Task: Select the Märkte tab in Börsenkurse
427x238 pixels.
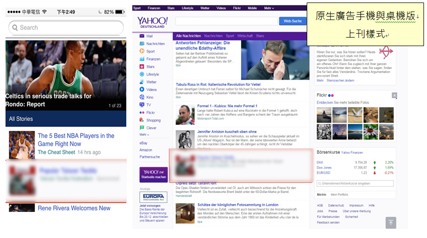Action: 321,195
